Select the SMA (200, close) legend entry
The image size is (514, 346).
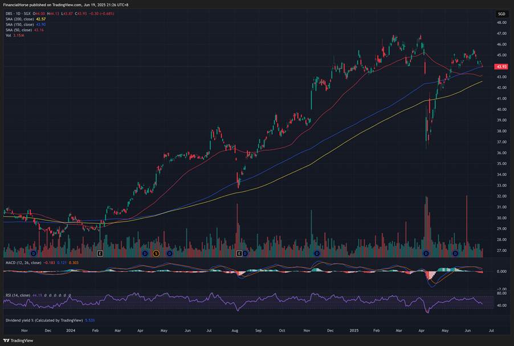click(26, 19)
